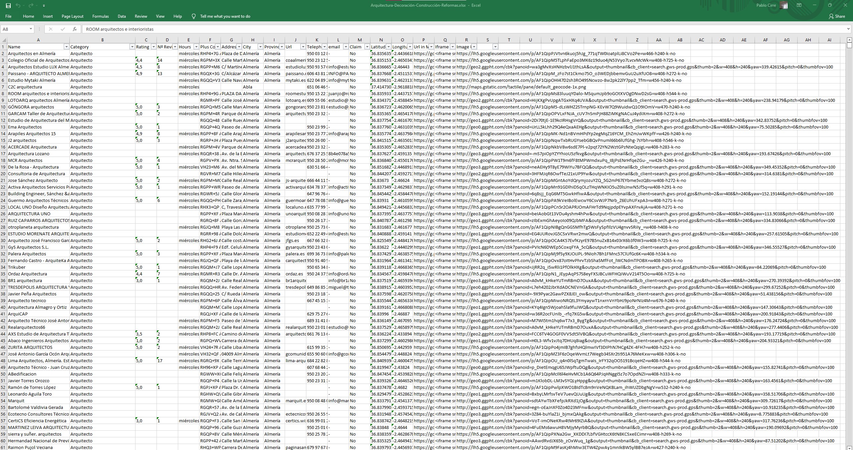This screenshot has width=853, height=450.
Task: Open the Claim column filter dropdown
Action: (x=367, y=47)
